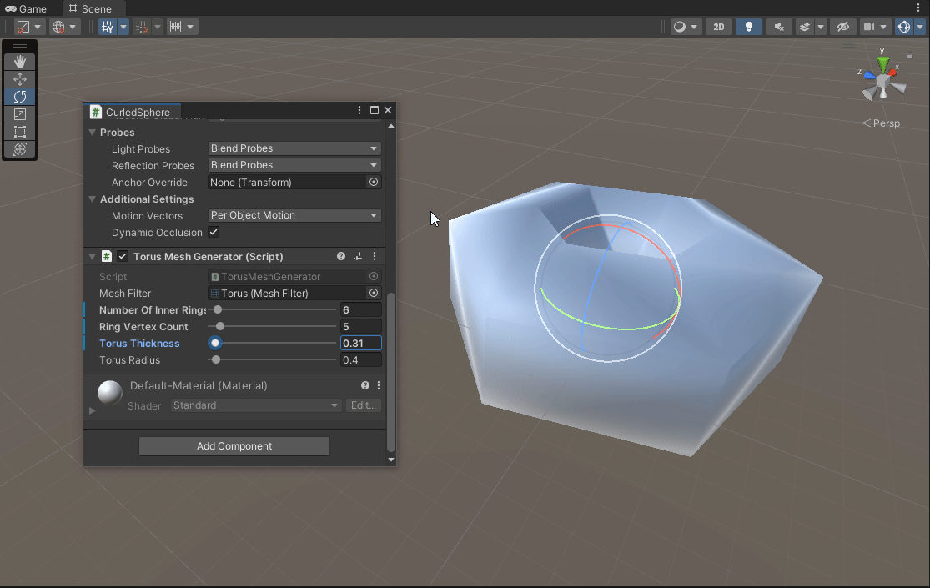930x588 pixels.
Task: Switch to the Game tab
Action: coord(26,8)
